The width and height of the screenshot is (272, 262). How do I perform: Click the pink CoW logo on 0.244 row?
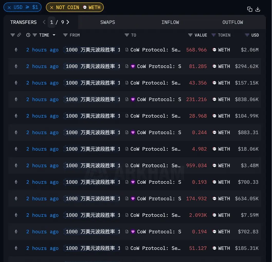(x=133, y=132)
